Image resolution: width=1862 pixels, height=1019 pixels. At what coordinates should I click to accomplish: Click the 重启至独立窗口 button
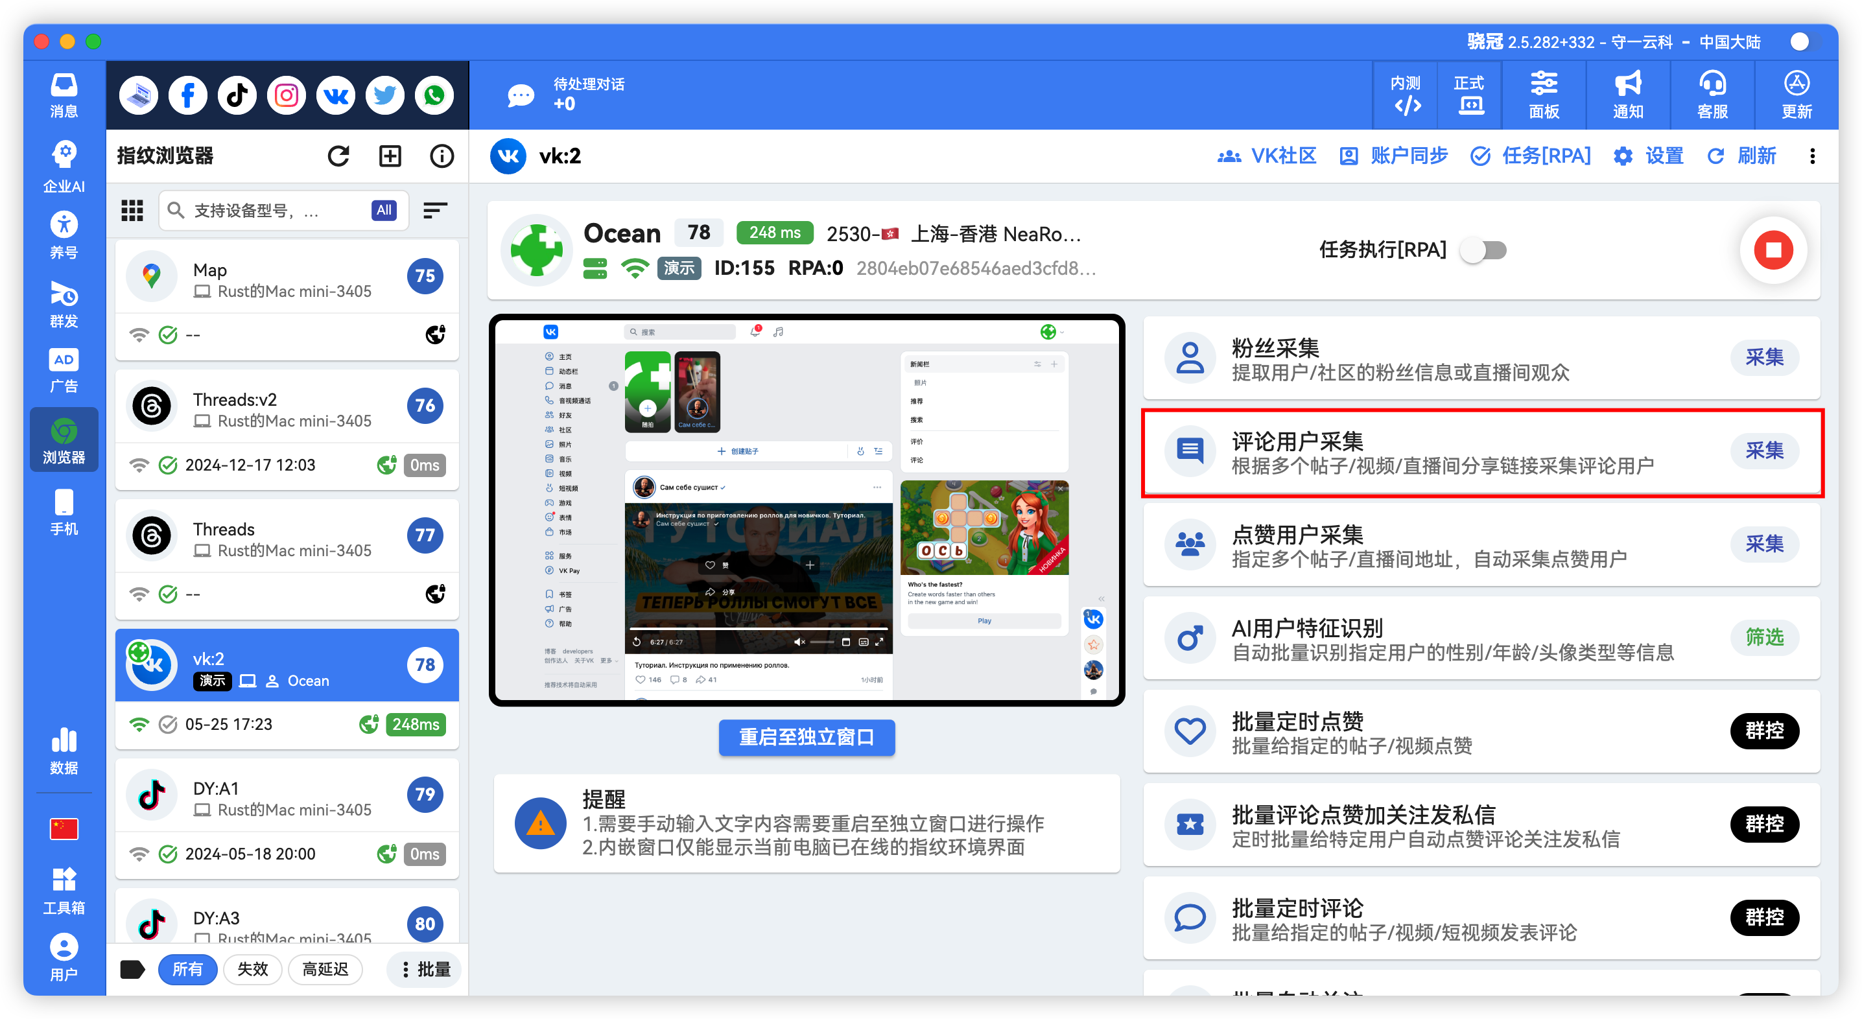[x=806, y=737]
